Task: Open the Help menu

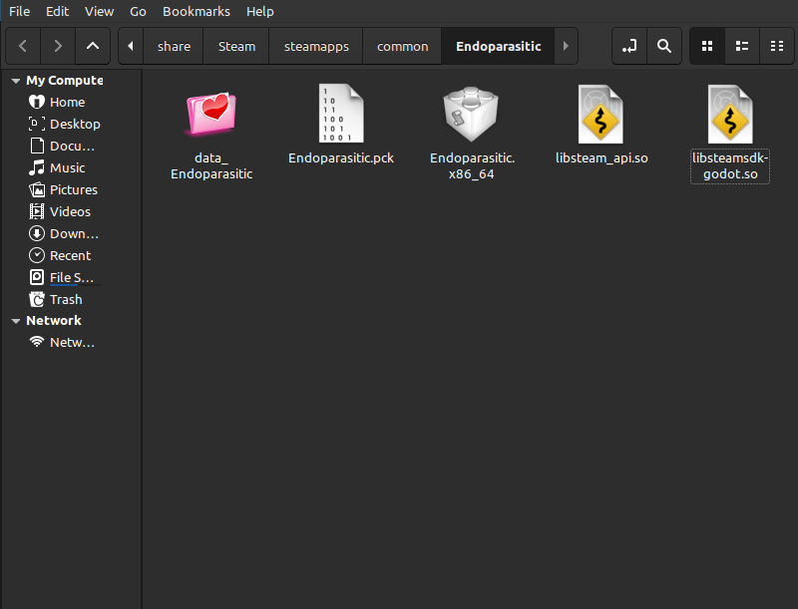Action: coord(260,11)
